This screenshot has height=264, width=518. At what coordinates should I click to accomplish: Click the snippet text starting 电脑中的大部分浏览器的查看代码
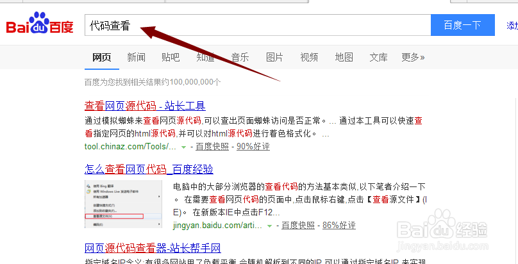[x=300, y=199]
